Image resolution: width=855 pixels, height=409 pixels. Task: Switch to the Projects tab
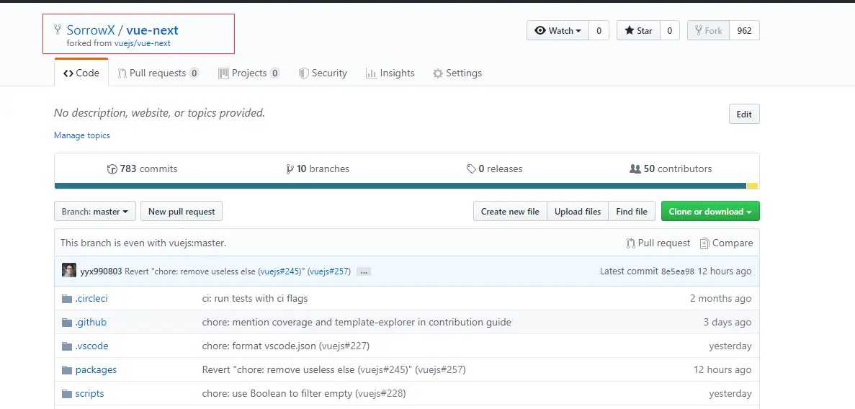249,73
